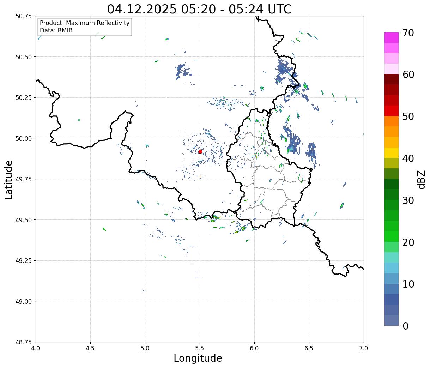
Task: Click the plot title with date and time
Action: click(199, 9)
